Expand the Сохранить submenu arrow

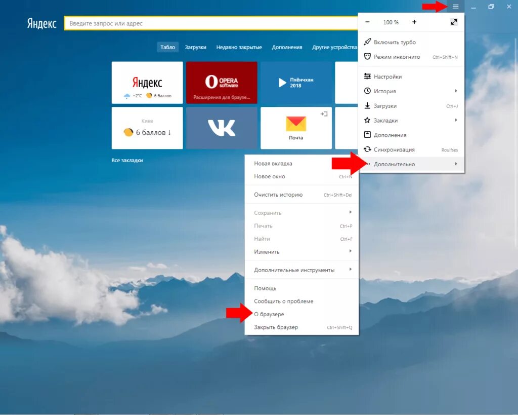(350, 212)
